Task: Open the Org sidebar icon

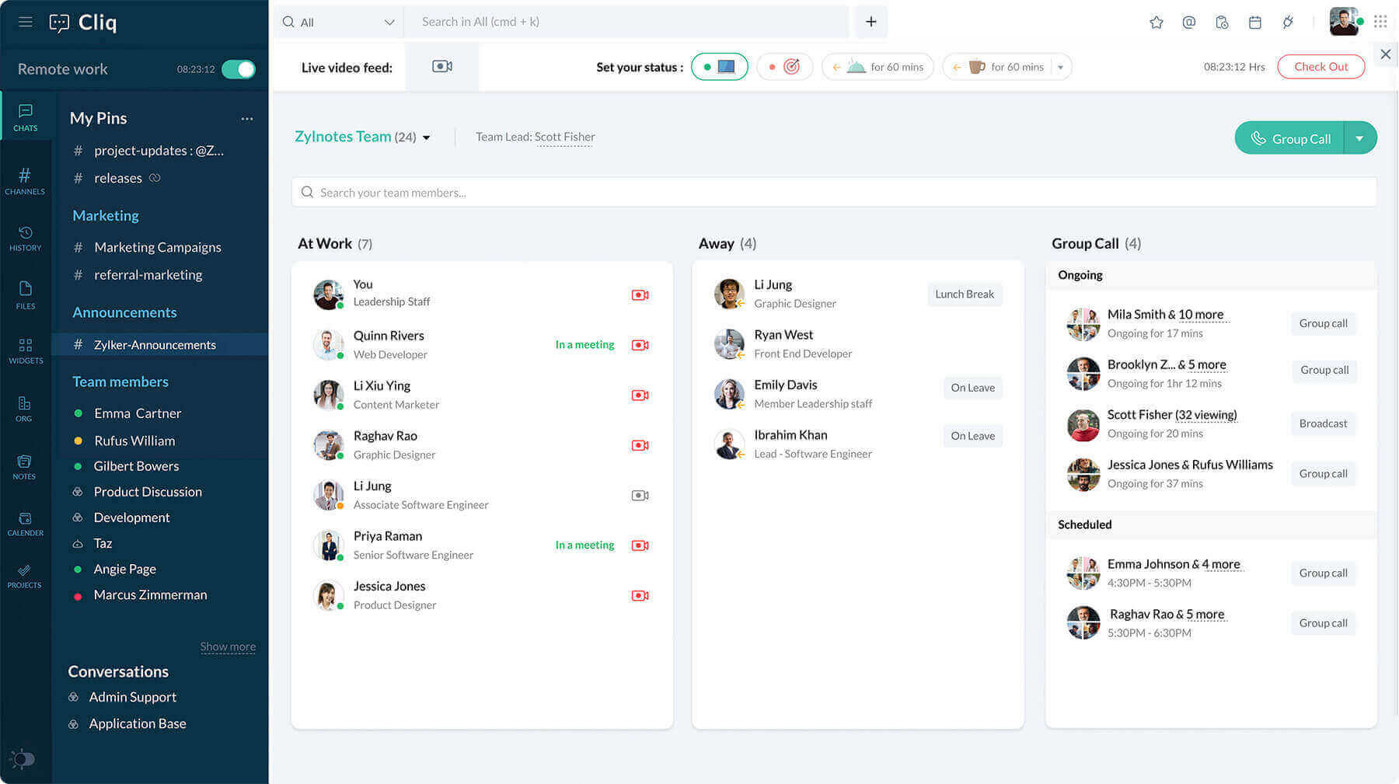Action: pos(24,409)
